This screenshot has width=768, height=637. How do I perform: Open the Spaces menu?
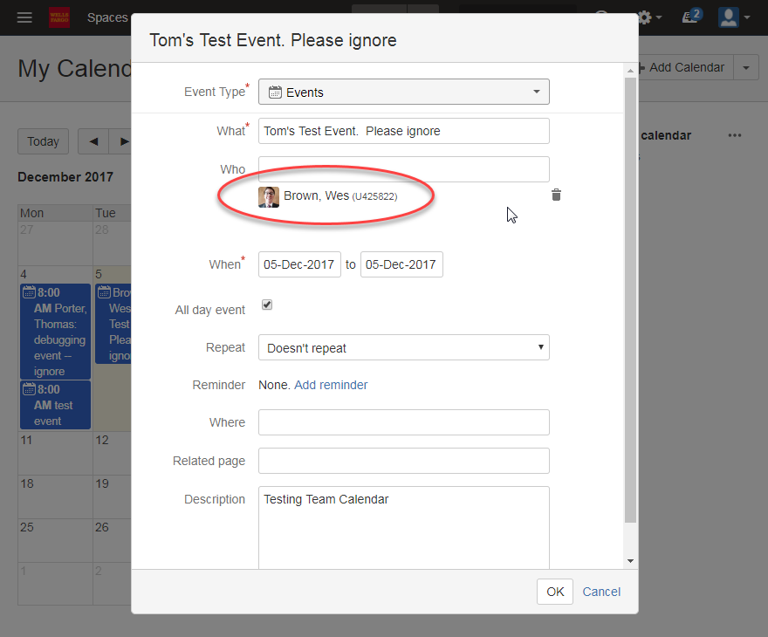107,17
